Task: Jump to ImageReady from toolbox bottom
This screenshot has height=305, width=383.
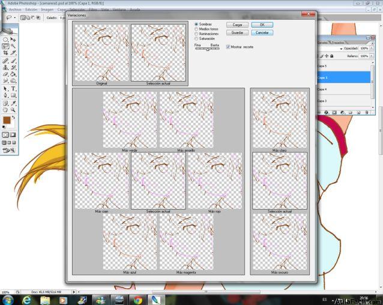Action: point(9,151)
